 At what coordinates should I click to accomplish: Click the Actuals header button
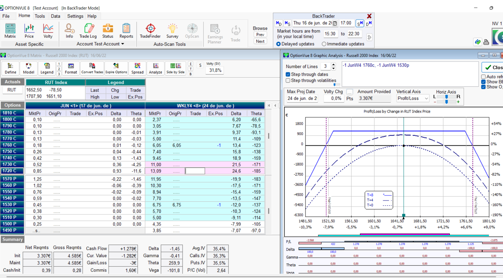[x=12, y=82]
